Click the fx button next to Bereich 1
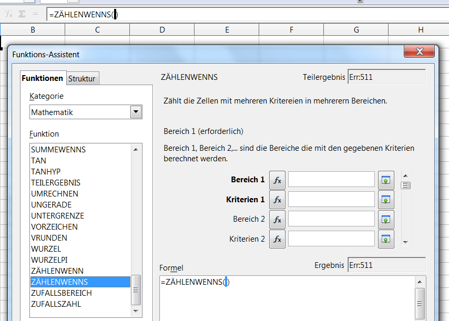Image resolution: width=449 pixels, height=321 pixels. [277, 180]
